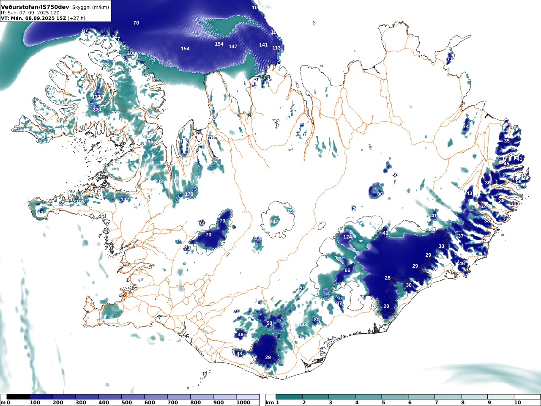
Task: Click the 49 visibility value on map
Action: pos(385,233)
